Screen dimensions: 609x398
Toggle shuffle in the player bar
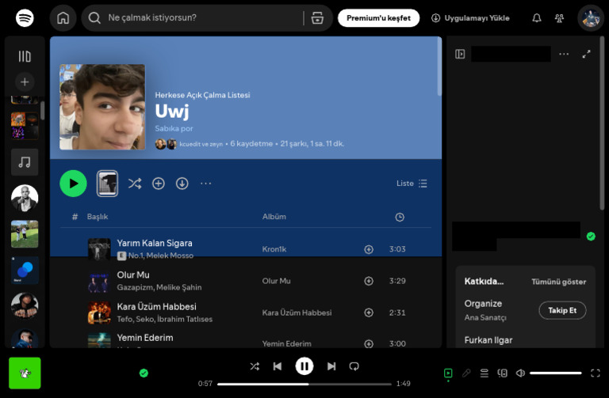(255, 366)
